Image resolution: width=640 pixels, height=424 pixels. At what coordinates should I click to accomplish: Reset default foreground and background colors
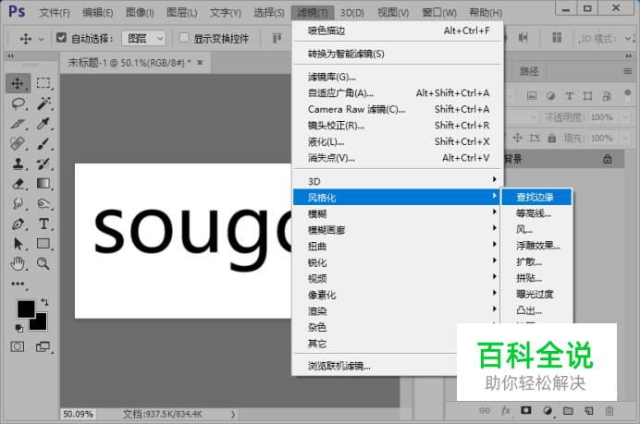[18, 327]
